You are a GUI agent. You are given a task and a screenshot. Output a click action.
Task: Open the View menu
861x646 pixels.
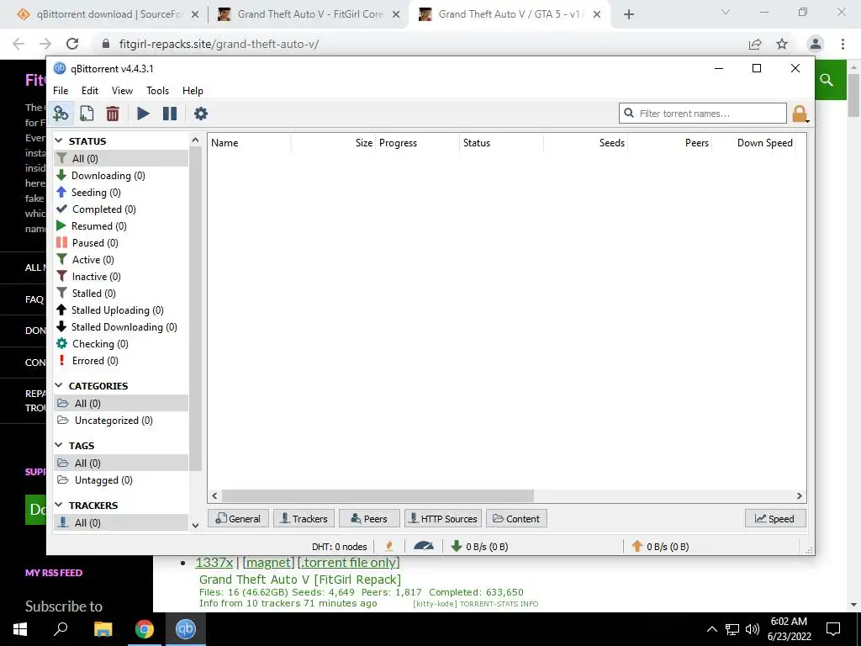122,91
